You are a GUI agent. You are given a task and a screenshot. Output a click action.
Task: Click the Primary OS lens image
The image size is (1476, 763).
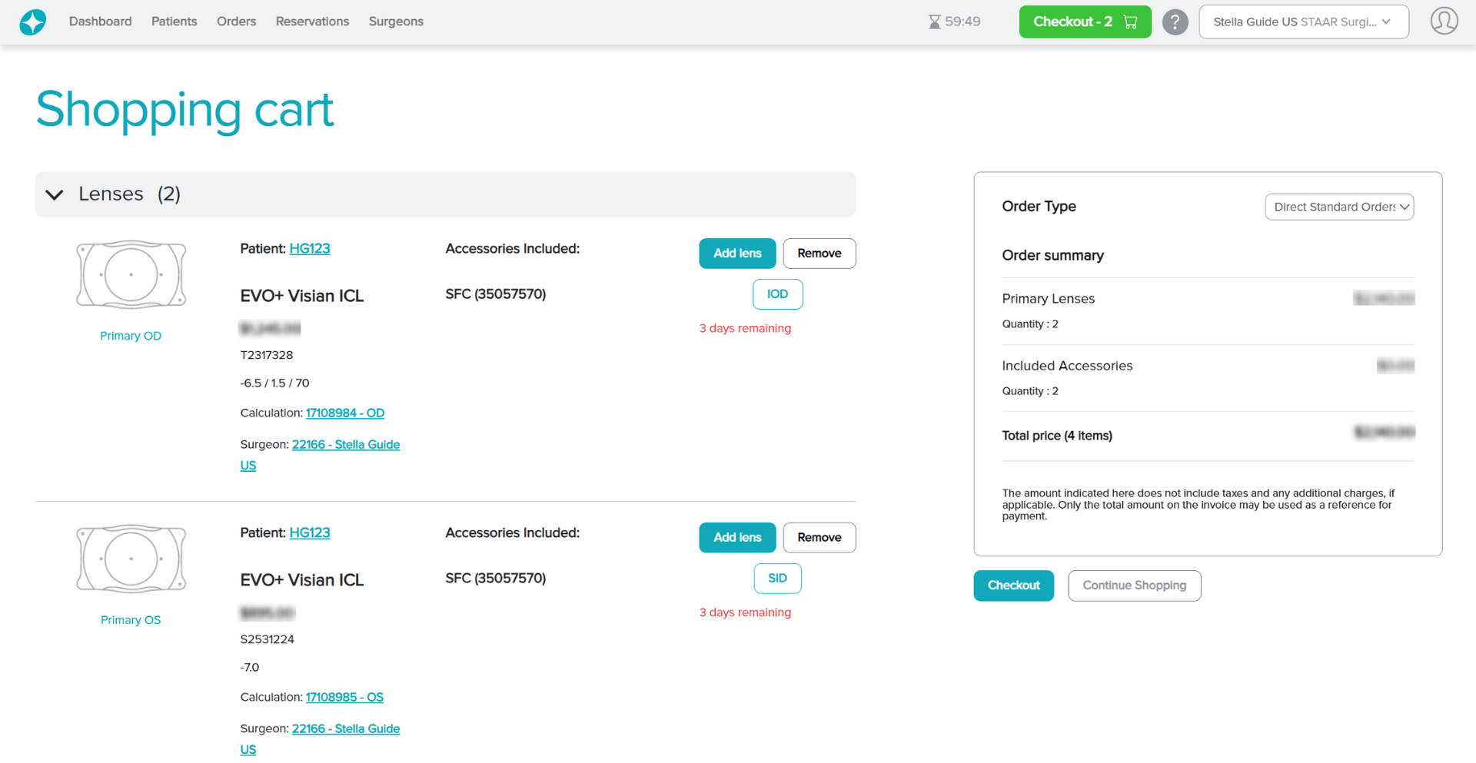(x=131, y=559)
